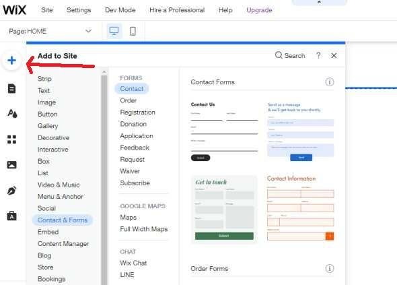Open Hire a Professional menu

point(177,10)
